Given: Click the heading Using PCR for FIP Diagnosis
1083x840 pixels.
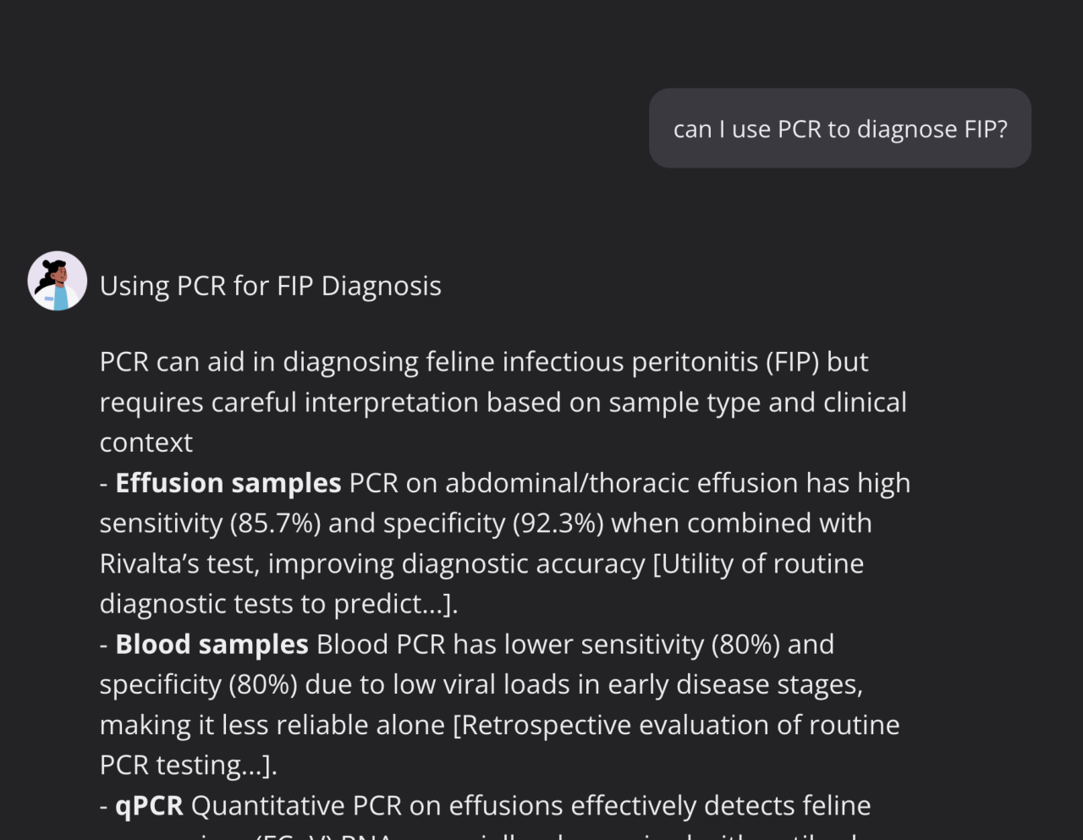Looking at the screenshot, I should pyautogui.click(x=271, y=286).
